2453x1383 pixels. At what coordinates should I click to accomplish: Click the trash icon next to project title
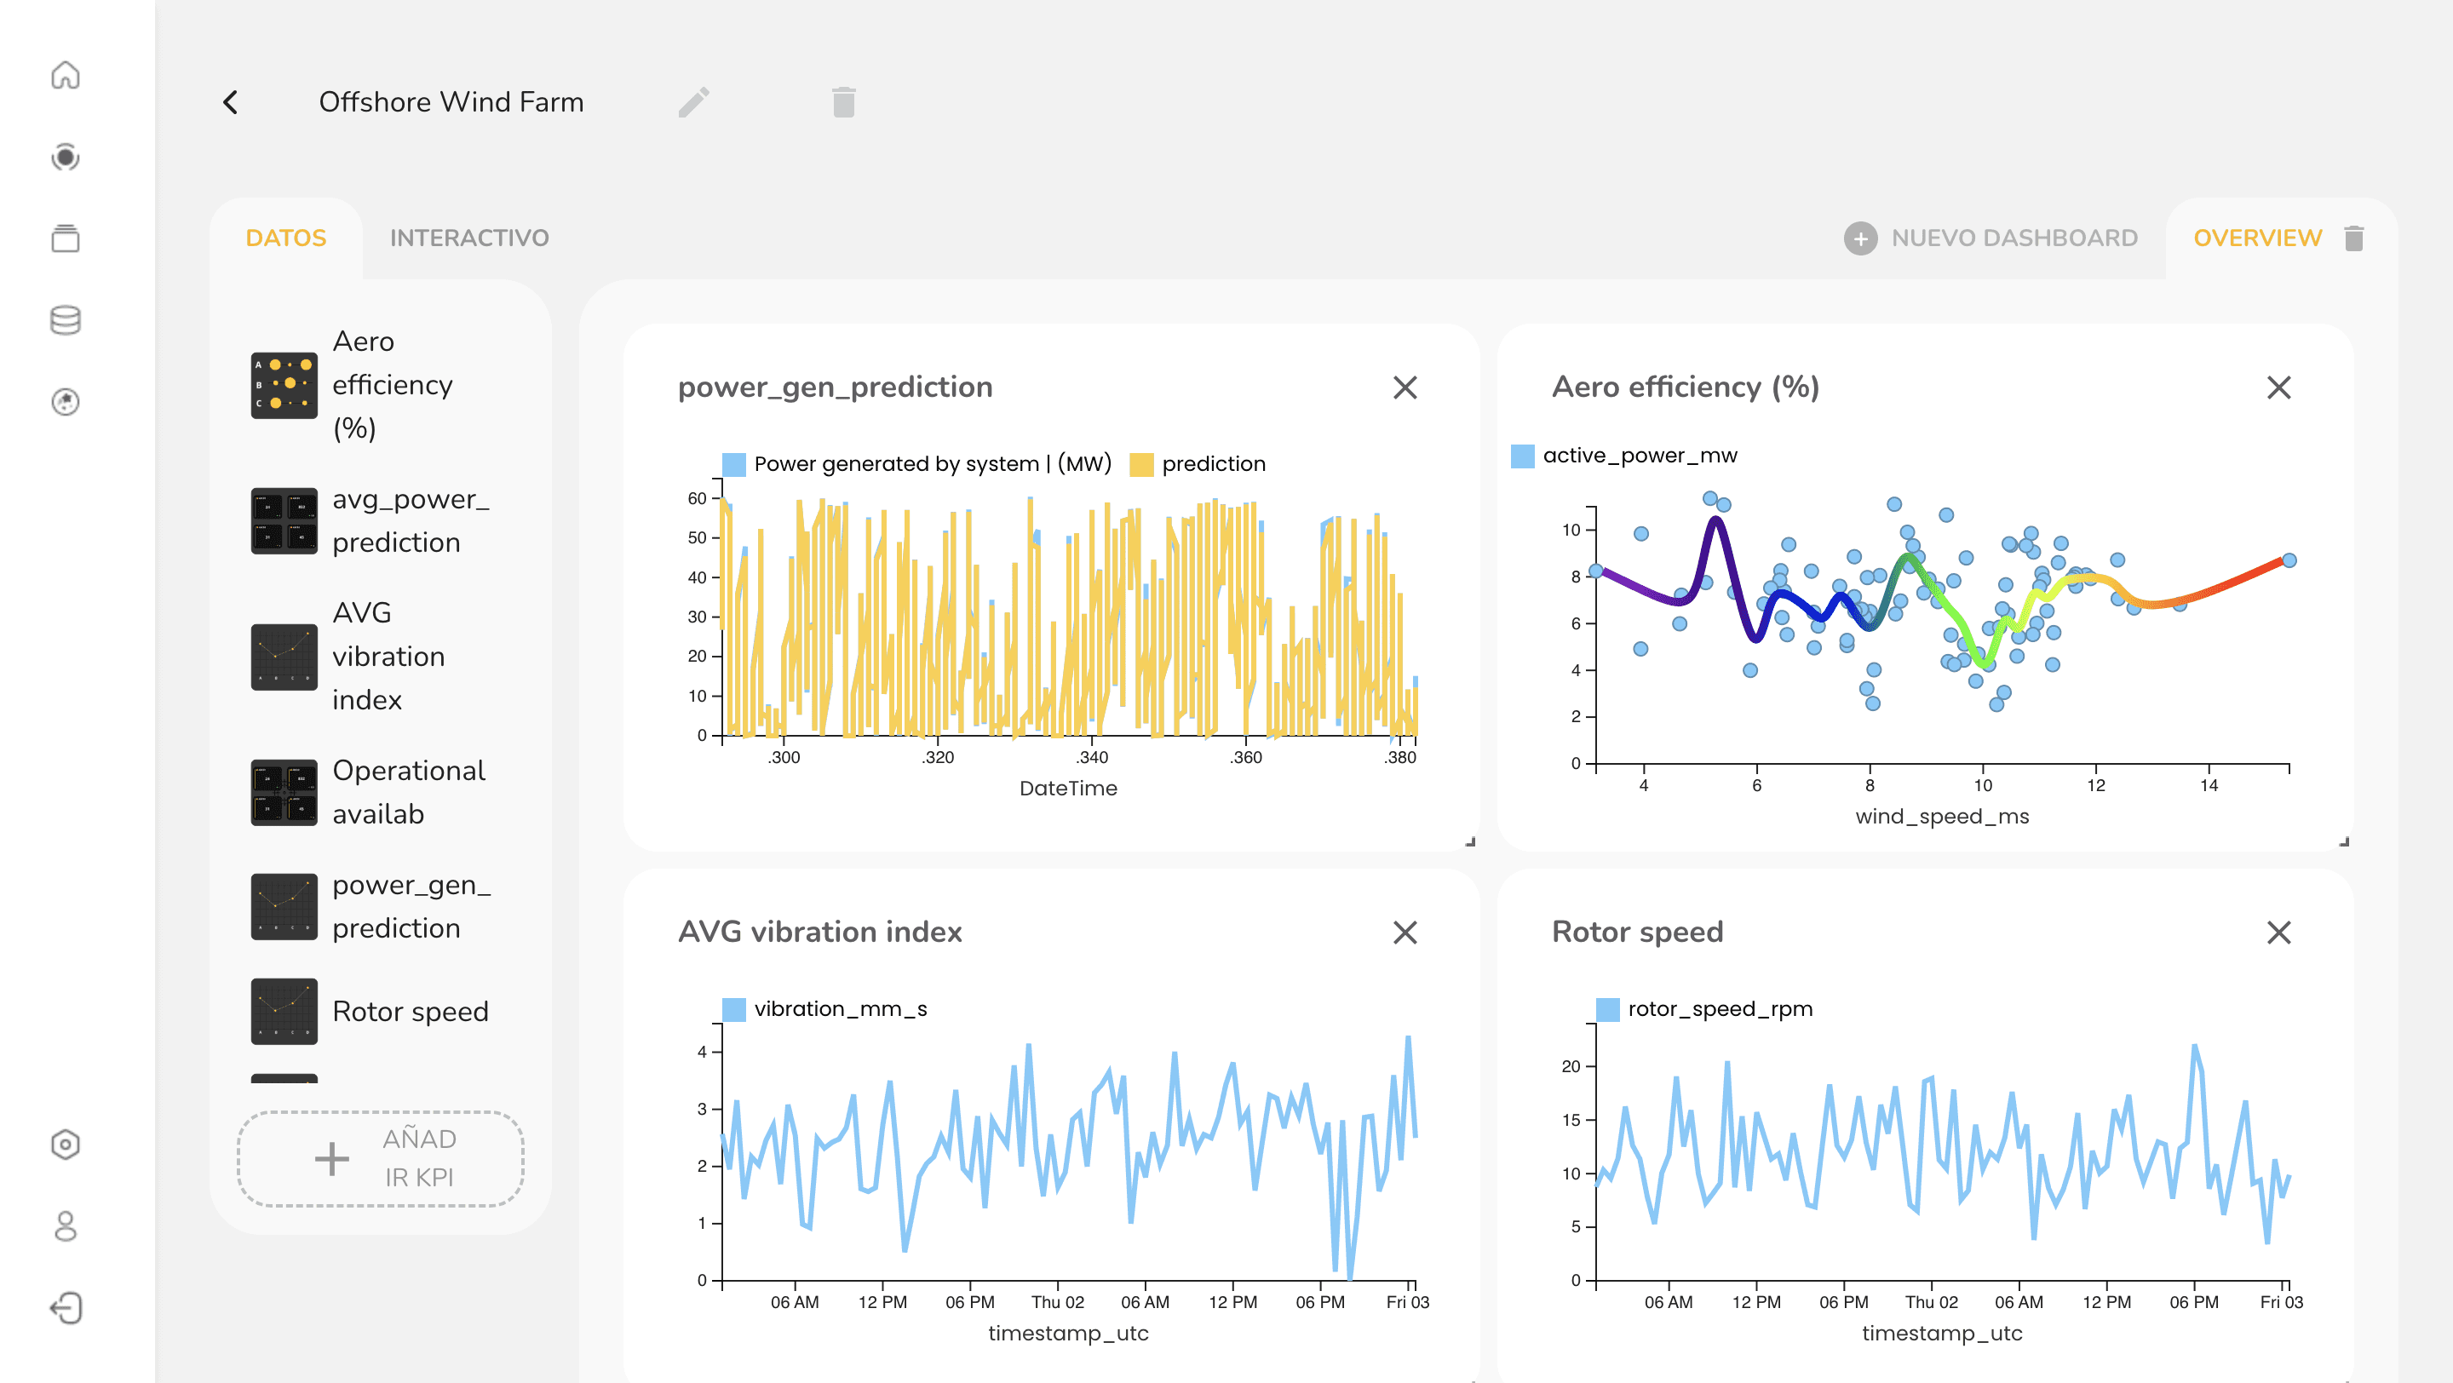[842, 102]
